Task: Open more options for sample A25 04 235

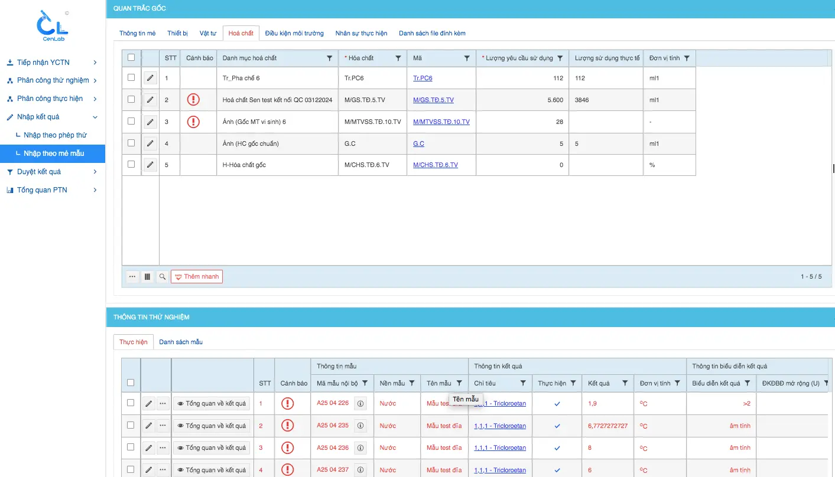Action: (x=163, y=426)
